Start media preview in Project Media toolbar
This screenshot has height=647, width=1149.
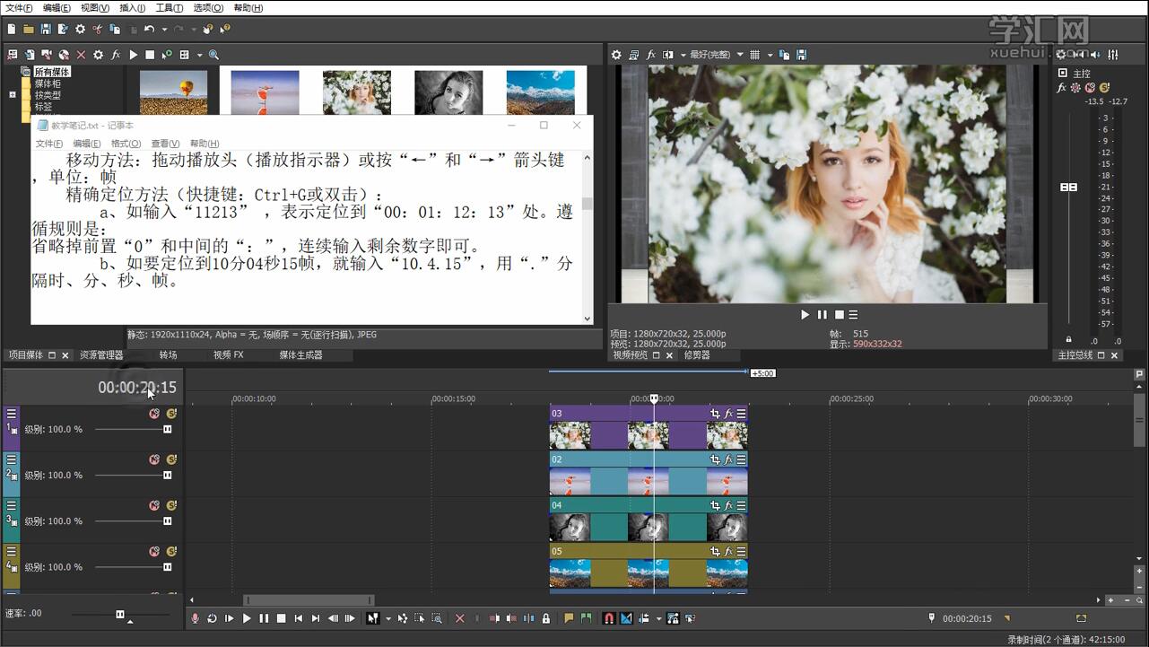133,55
